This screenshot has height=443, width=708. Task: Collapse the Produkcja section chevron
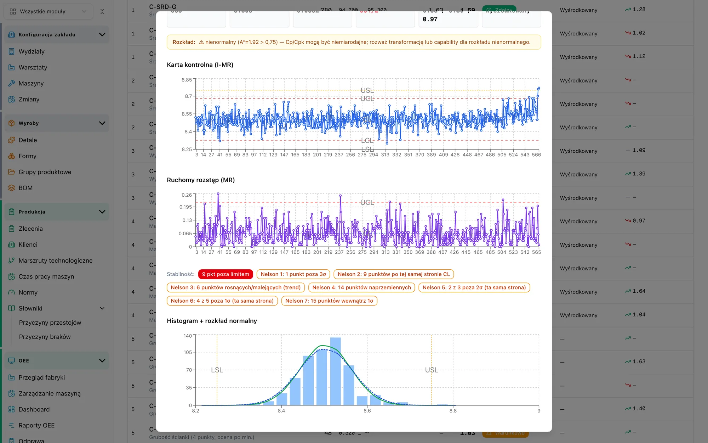click(x=102, y=212)
